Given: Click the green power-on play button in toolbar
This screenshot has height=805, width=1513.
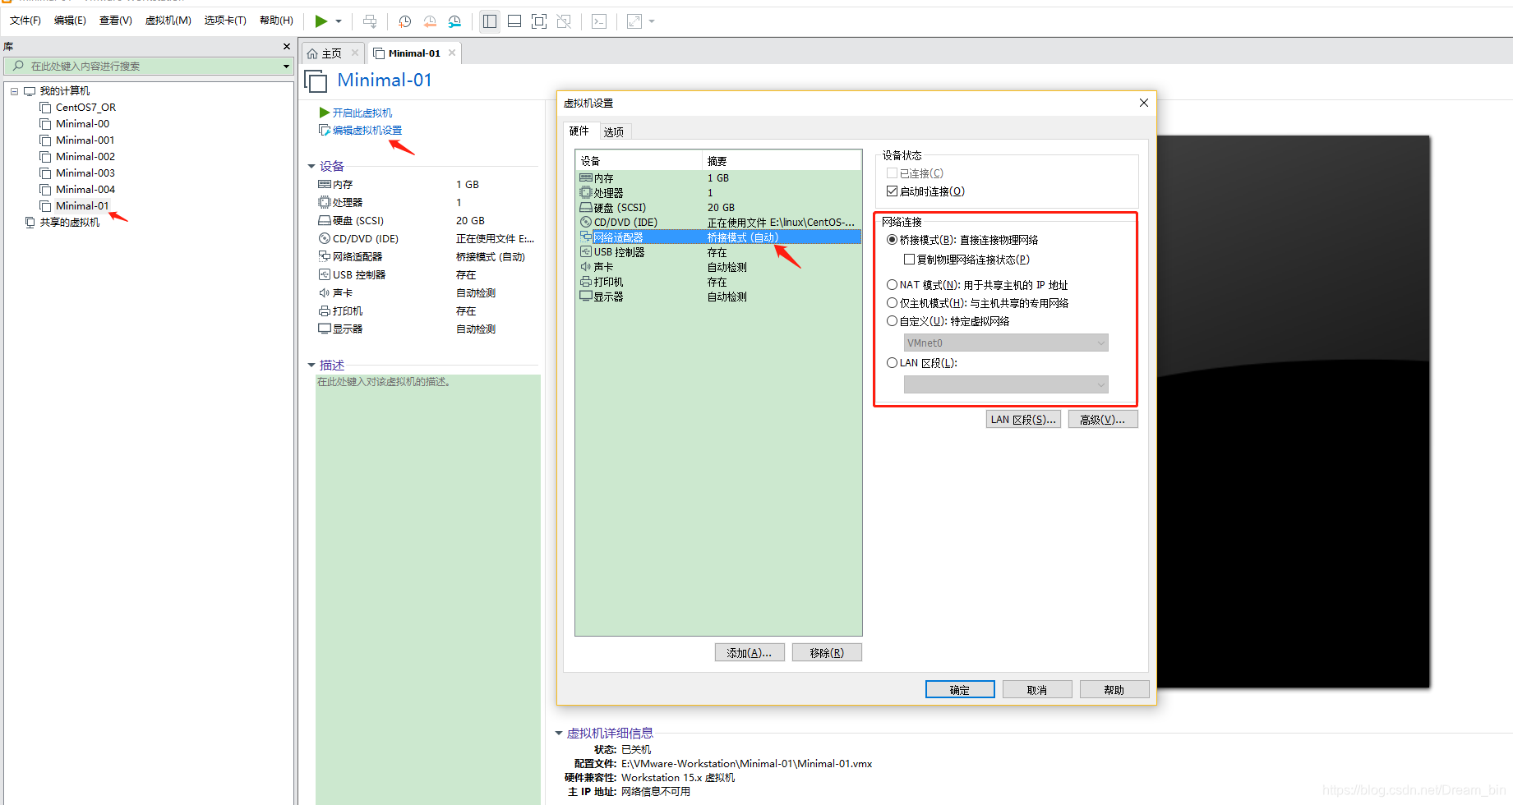Looking at the screenshot, I should point(321,21).
